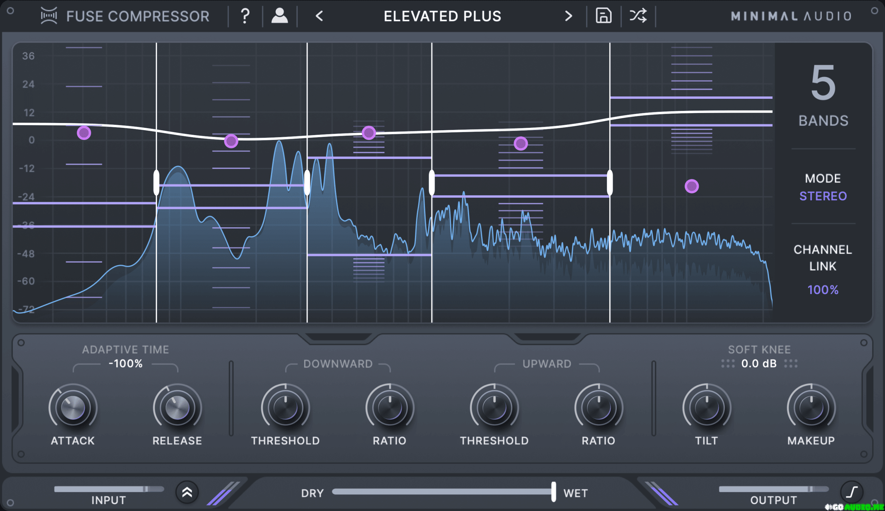Click the RELEASE knob

coord(177,407)
